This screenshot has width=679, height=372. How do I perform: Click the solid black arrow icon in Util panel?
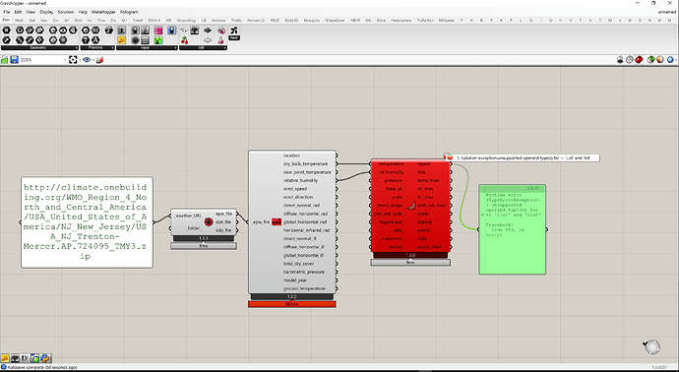click(208, 31)
